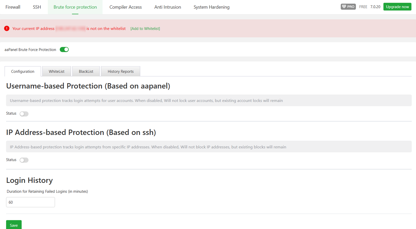Open the Firewall tab
The width and height of the screenshot is (416, 229).
point(13,7)
